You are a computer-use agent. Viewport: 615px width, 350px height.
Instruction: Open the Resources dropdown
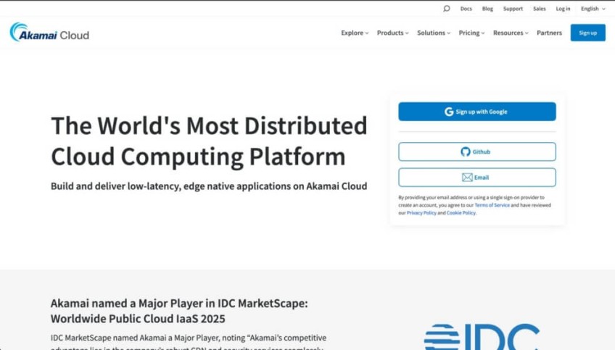click(x=511, y=33)
